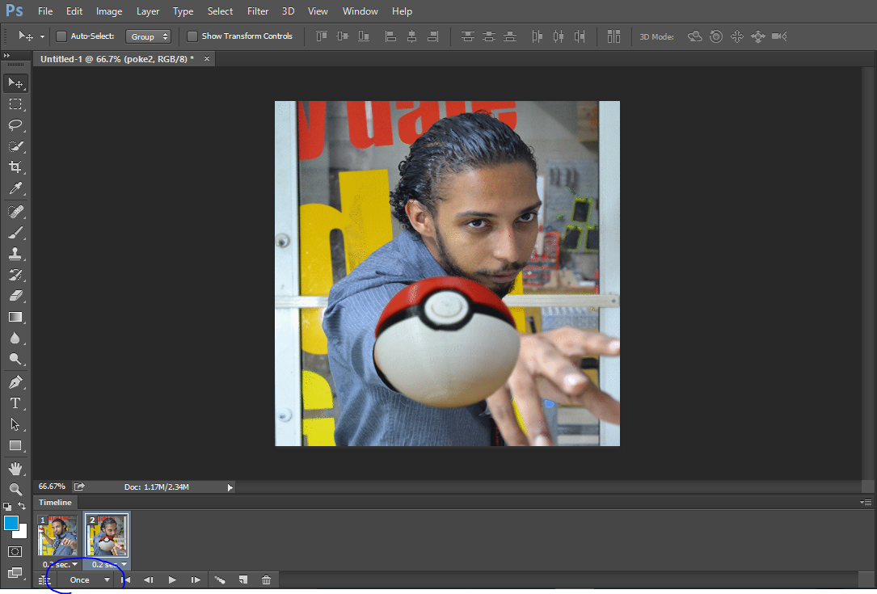Viewport: 877px width, 594px height.
Task: Select the Untitled-1 document tab
Action: point(117,59)
